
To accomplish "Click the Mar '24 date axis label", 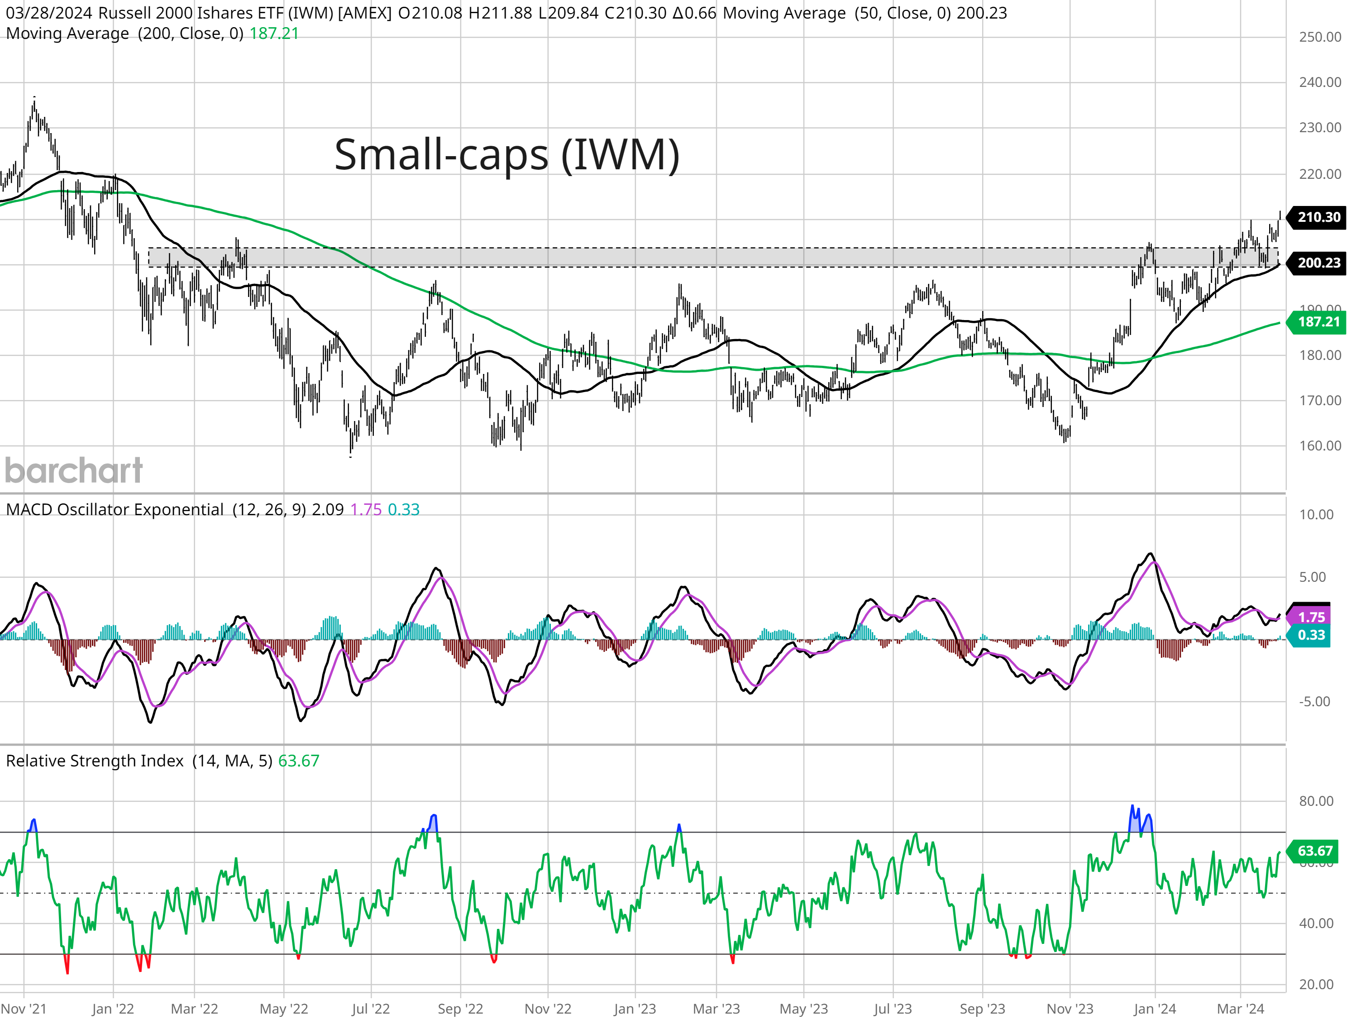I will coord(1241,1010).
